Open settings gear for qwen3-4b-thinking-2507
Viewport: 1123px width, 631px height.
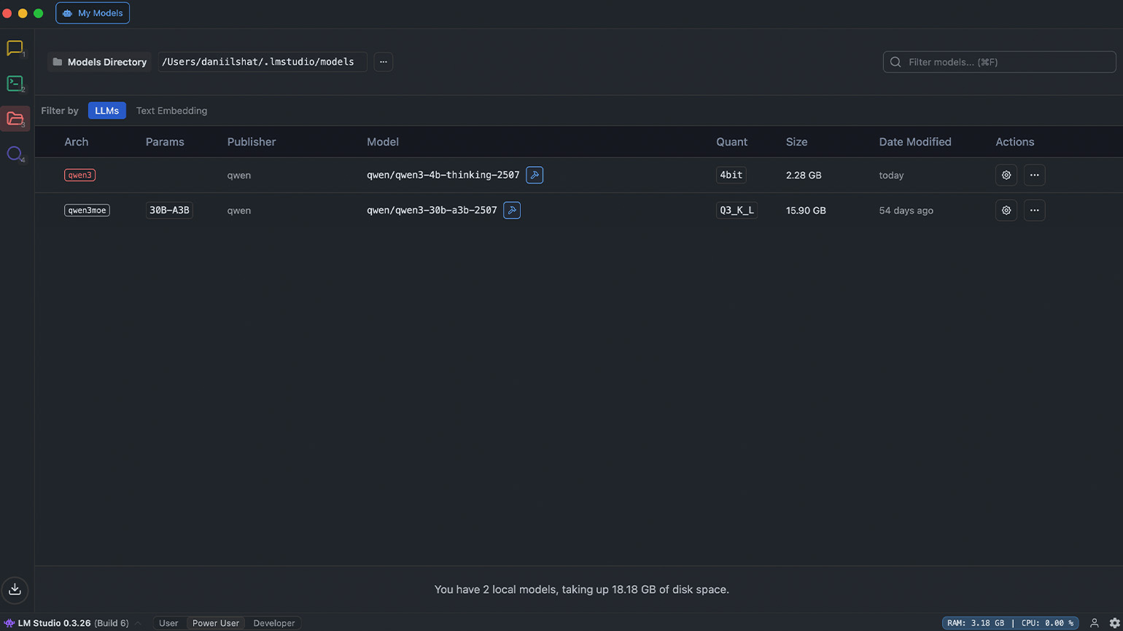click(x=1006, y=175)
